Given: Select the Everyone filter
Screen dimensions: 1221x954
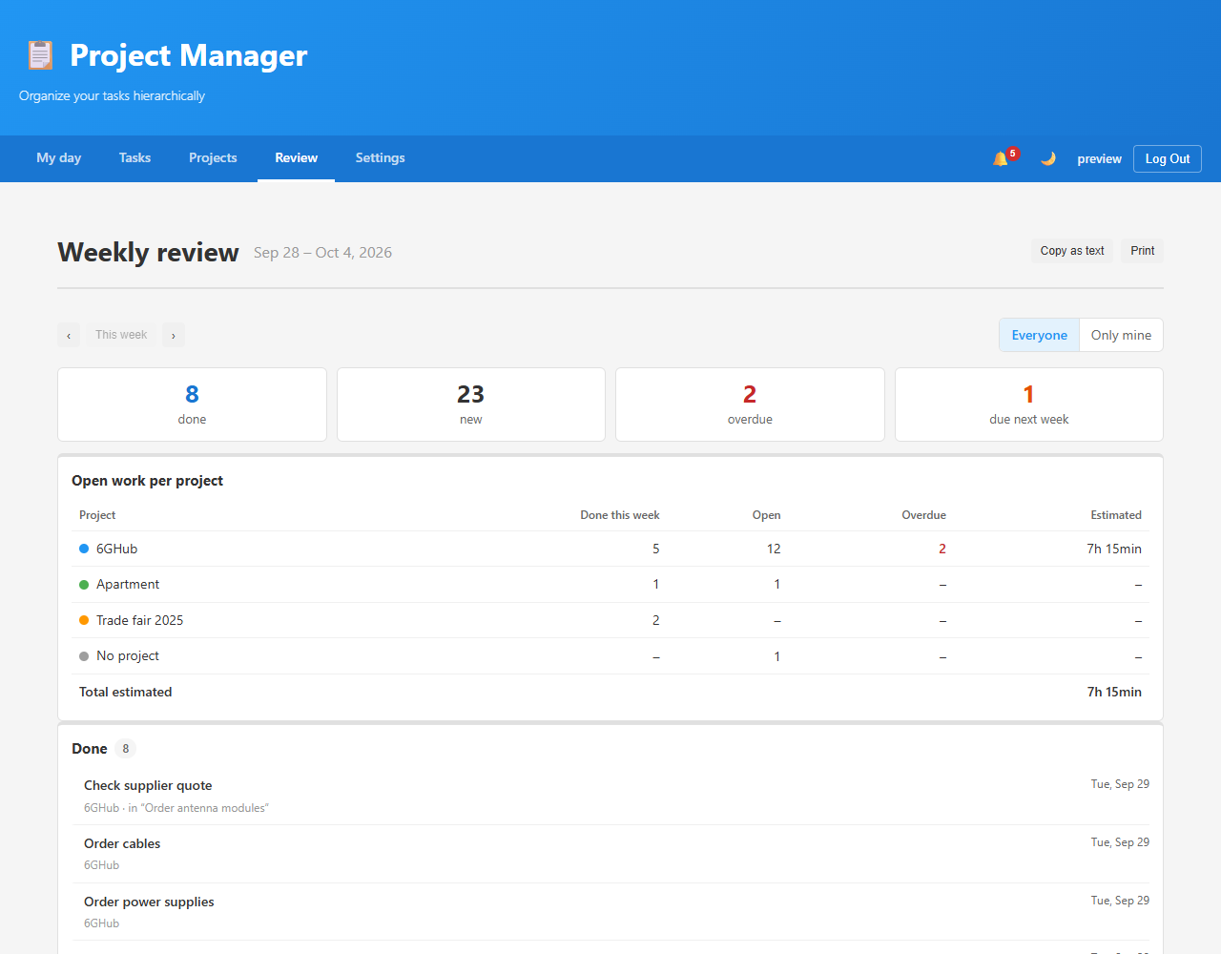Looking at the screenshot, I should (1039, 335).
